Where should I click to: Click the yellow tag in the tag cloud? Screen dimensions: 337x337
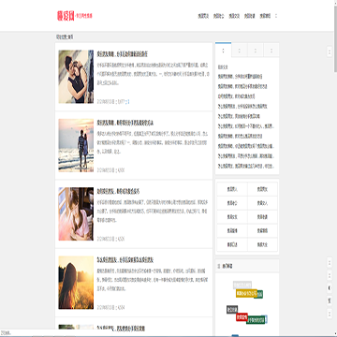click(x=246, y=293)
